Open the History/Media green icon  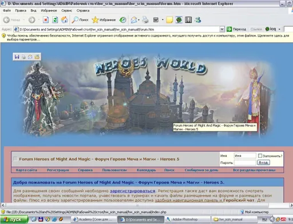[123, 20]
